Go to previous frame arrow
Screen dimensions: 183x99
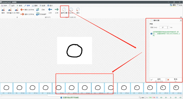click(166, 97)
